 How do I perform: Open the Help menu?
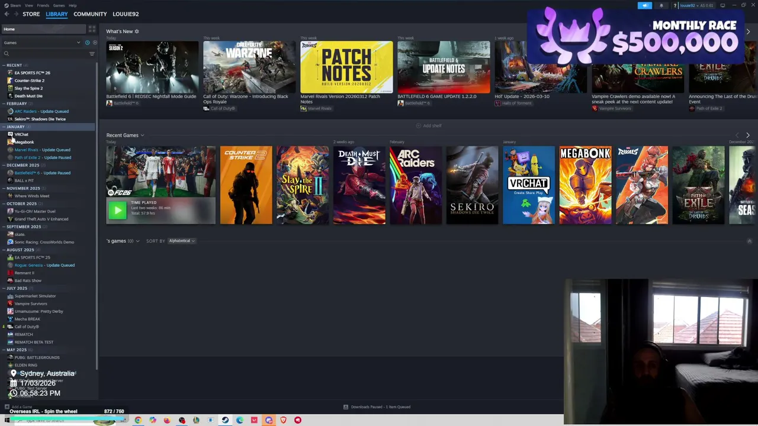[72, 5]
